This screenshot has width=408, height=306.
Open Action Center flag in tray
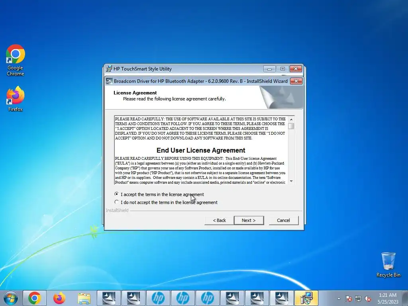point(349,298)
